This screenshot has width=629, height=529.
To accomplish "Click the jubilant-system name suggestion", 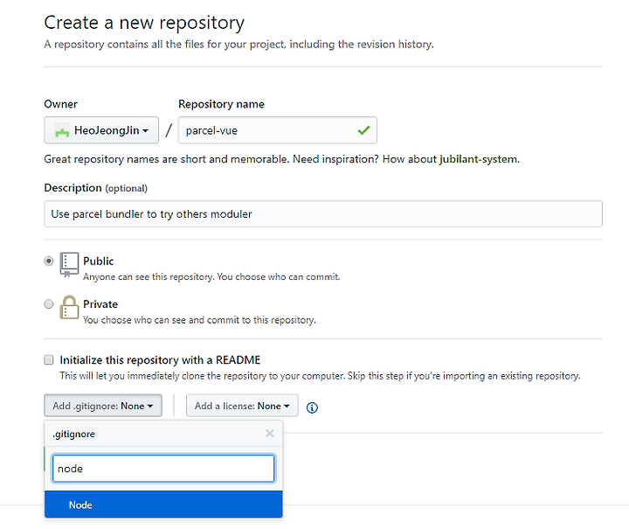I will [479, 159].
